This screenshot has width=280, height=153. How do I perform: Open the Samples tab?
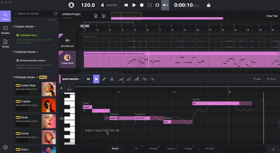(x=5, y=30)
